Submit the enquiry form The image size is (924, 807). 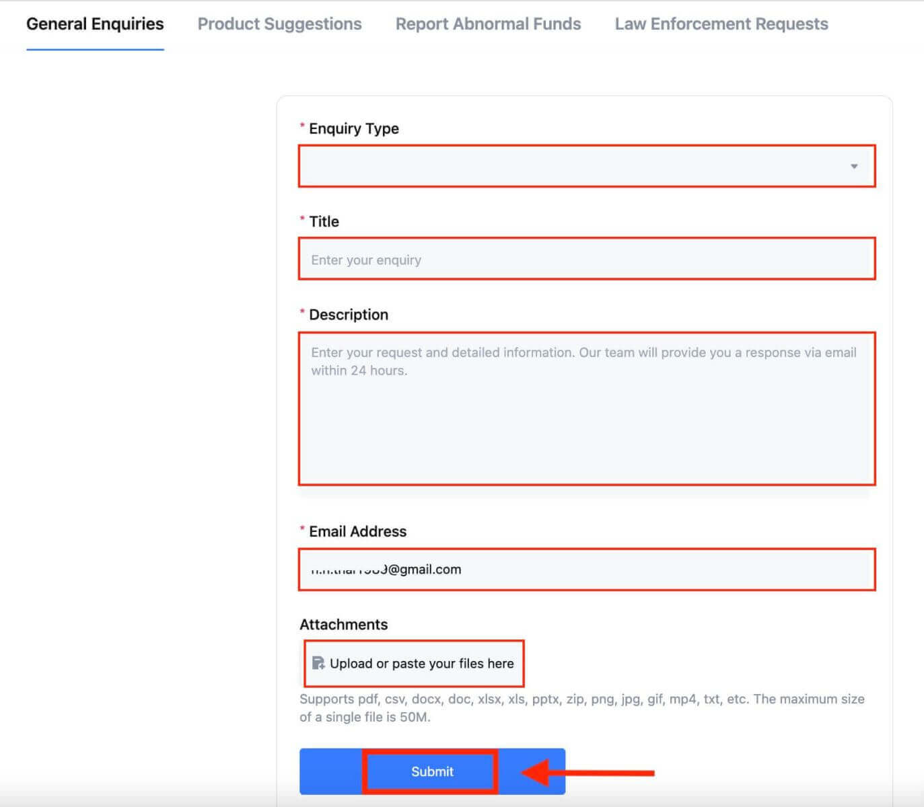point(431,771)
